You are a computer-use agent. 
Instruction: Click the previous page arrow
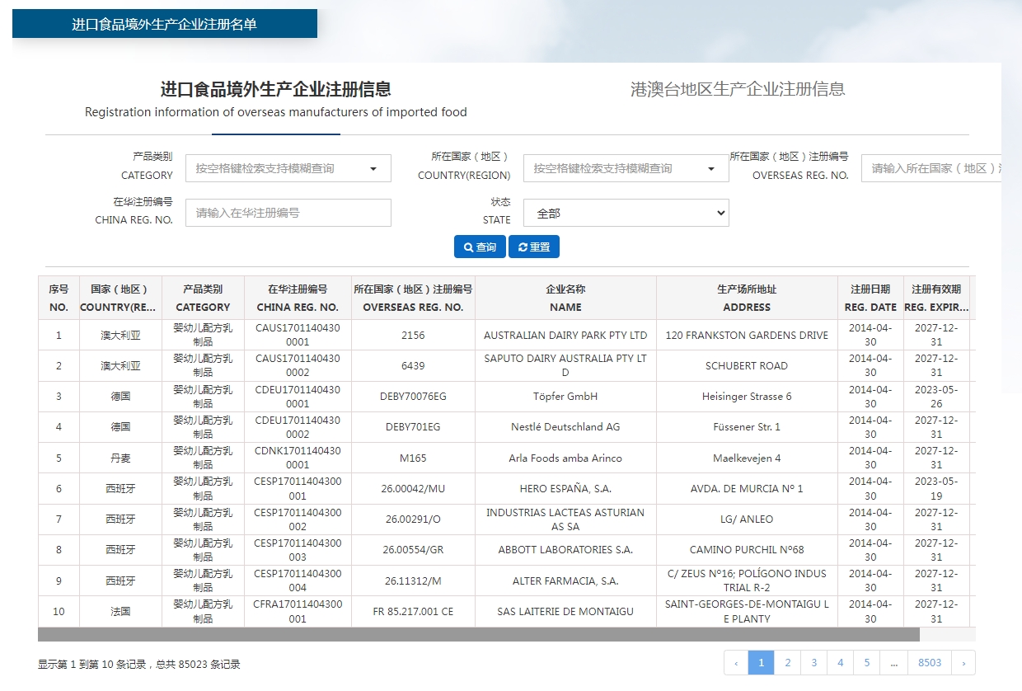[x=736, y=663]
